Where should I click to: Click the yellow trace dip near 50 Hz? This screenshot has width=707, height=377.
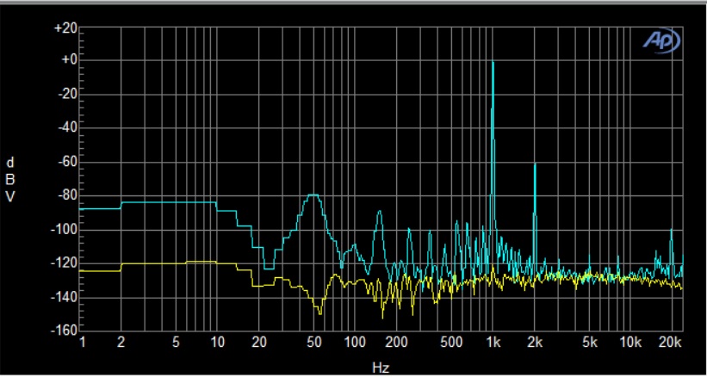click(x=319, y=312)
